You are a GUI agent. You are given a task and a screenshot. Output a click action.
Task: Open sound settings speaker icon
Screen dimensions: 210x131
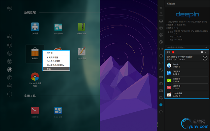point(161,49)
